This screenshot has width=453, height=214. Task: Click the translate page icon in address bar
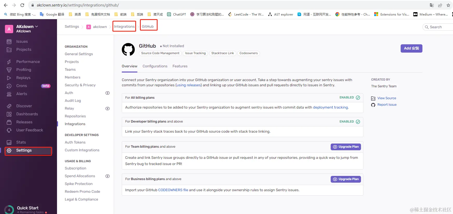click(432, 5)
